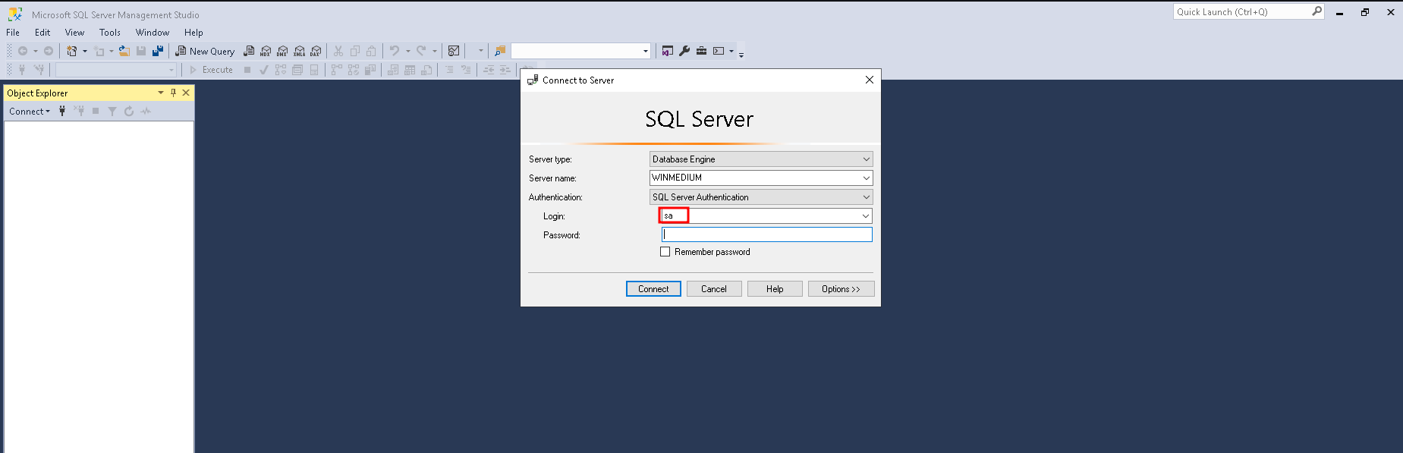Click the Quick Launch search box
Viewport: 1403px width, 453px height.
click(x=1241, y=12)
